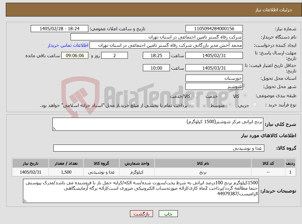Screen dimensions: 302x224
Task: Click buyer notes textarea
Action: point(141,191)
